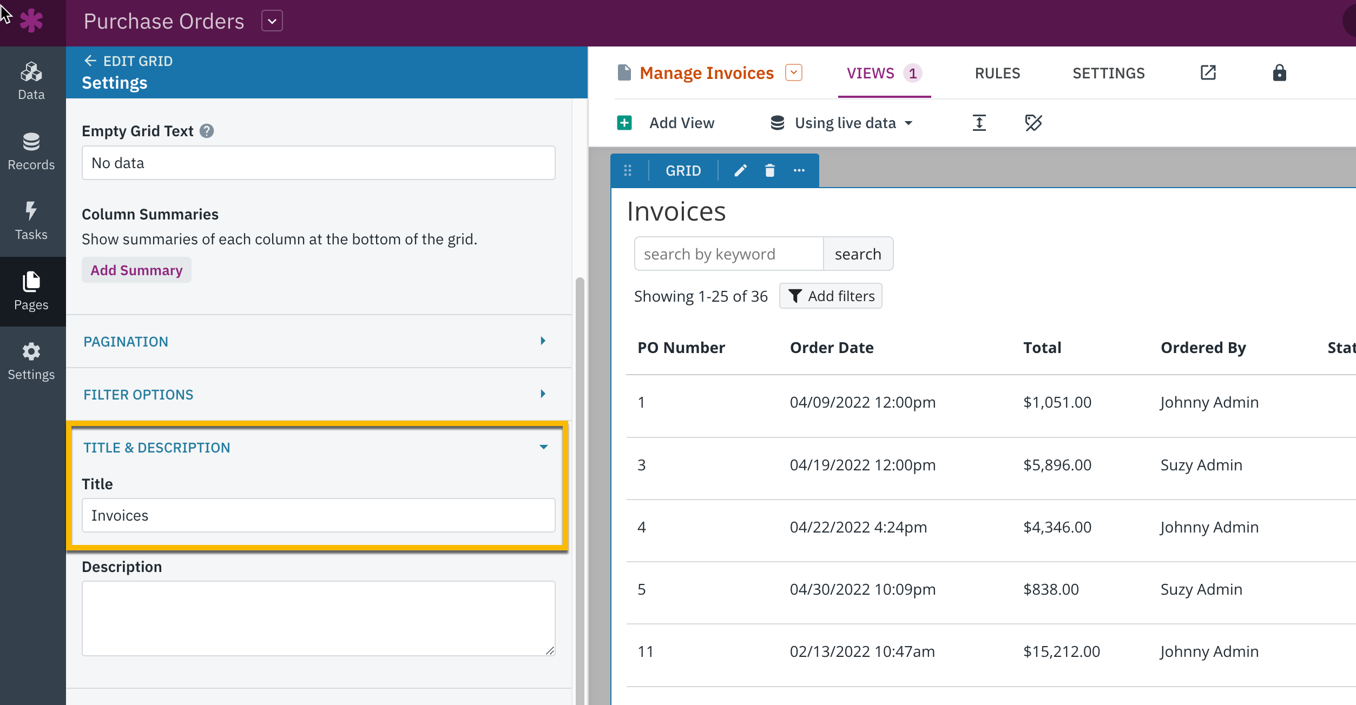Focus the search by keyword field
1356x705 pixels.
pos(729,254)
